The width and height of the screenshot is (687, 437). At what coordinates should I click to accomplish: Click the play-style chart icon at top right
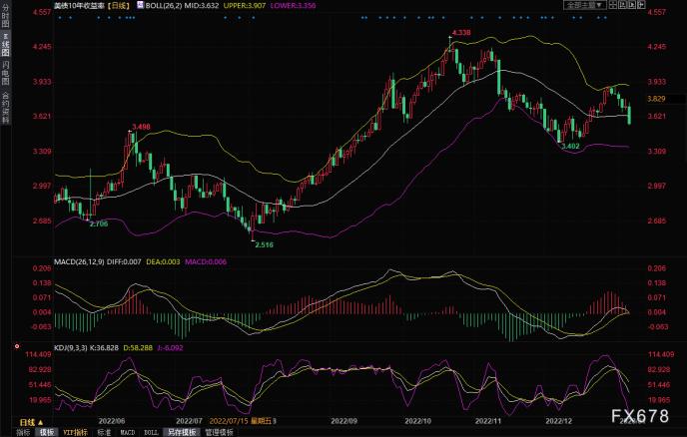click(632, 5)
